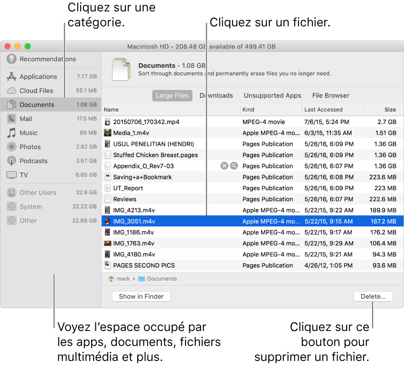
Task: Click the System gear icon
Action: pos(11,206)
